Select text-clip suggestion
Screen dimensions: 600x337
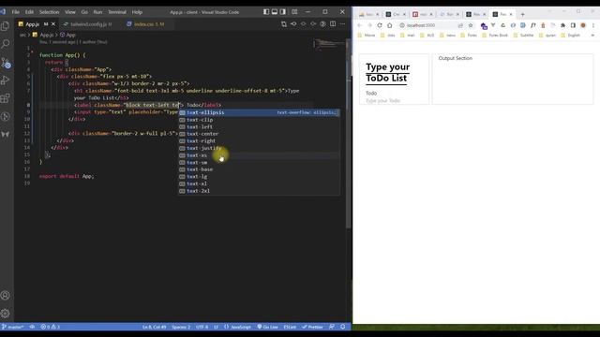pyautogui.click(x=259, y=120)
